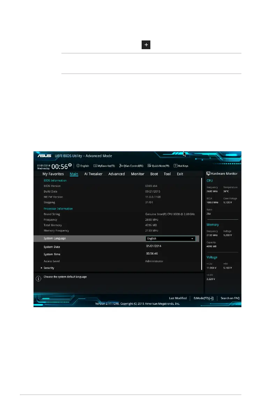Click the Hardware Monitor display icon

208,173
